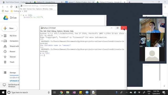Open File menu in Python Shell

[x=41, y=31]
